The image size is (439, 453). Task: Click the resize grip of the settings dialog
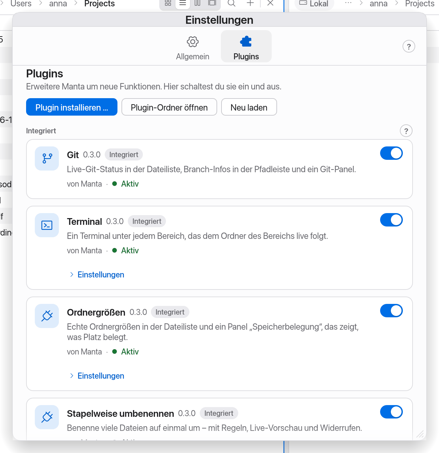(x=420, y=434)
